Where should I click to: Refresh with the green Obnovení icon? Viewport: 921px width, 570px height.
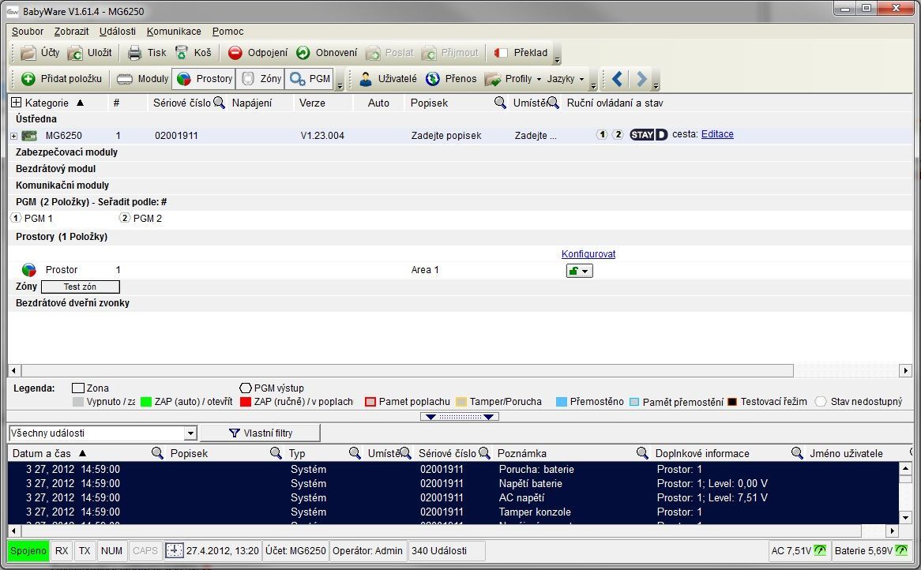coord(303,53)
